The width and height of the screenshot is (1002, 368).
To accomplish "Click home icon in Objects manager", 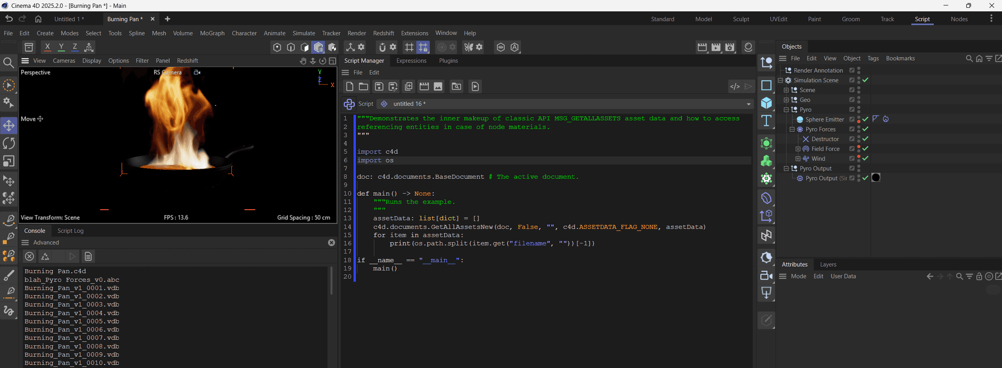I will point(979,59).
